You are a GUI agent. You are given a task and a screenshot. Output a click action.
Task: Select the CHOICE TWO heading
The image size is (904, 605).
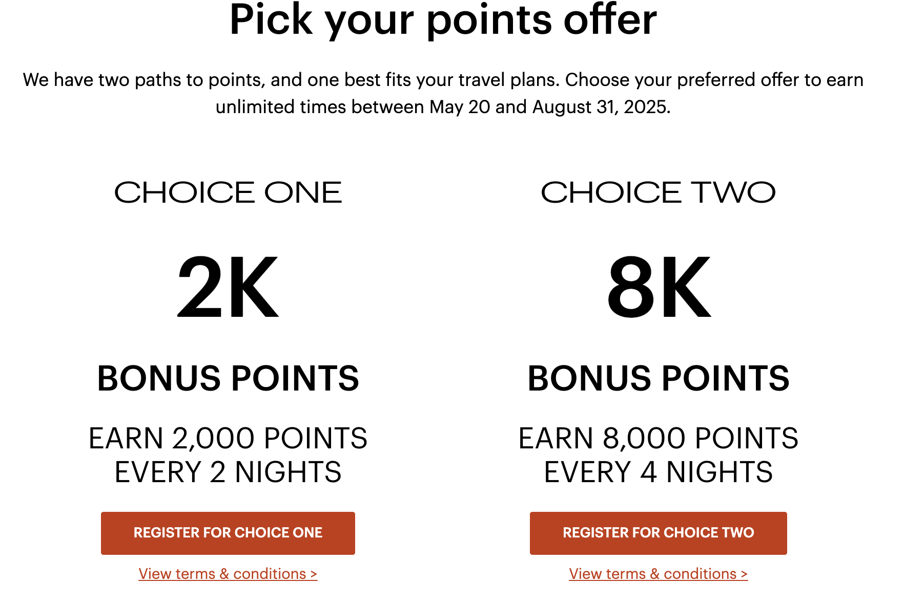(x=658, y=192)
